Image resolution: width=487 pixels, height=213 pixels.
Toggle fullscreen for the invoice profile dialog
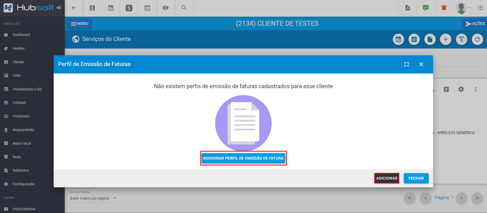pos(406,64)
